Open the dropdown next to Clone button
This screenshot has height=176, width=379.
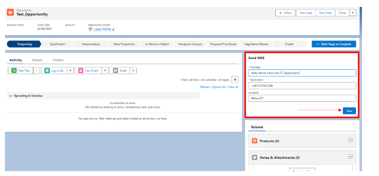tap(352, 13)
